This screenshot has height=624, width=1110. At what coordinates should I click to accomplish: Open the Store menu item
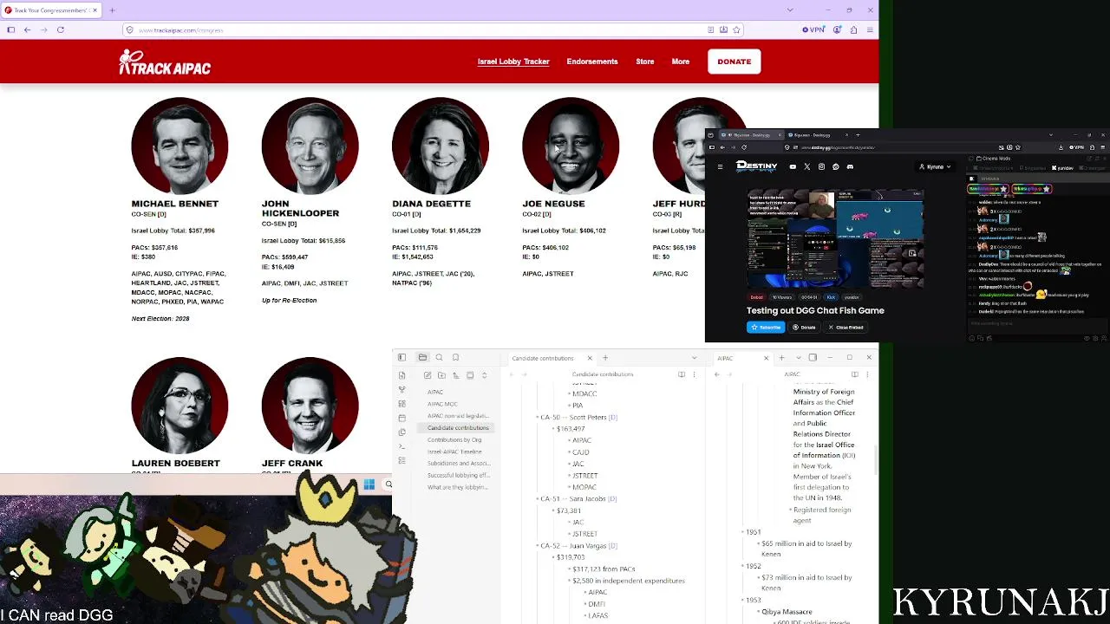[x=645, y=62]
